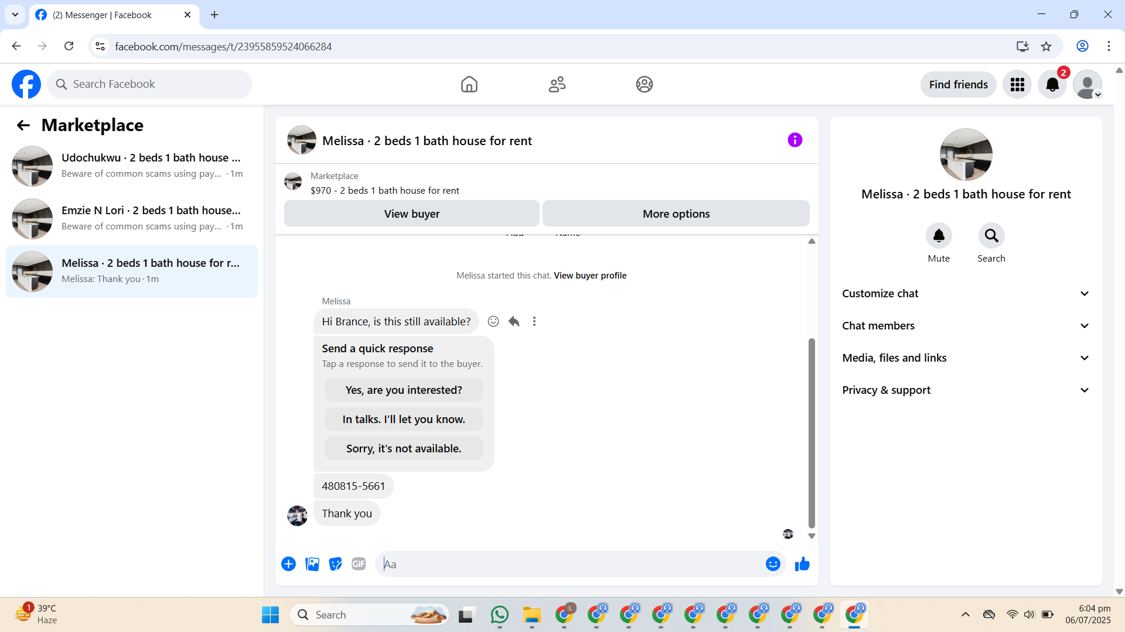Send 'Yes, are you interested?' quick response

(x=404, y=390)
